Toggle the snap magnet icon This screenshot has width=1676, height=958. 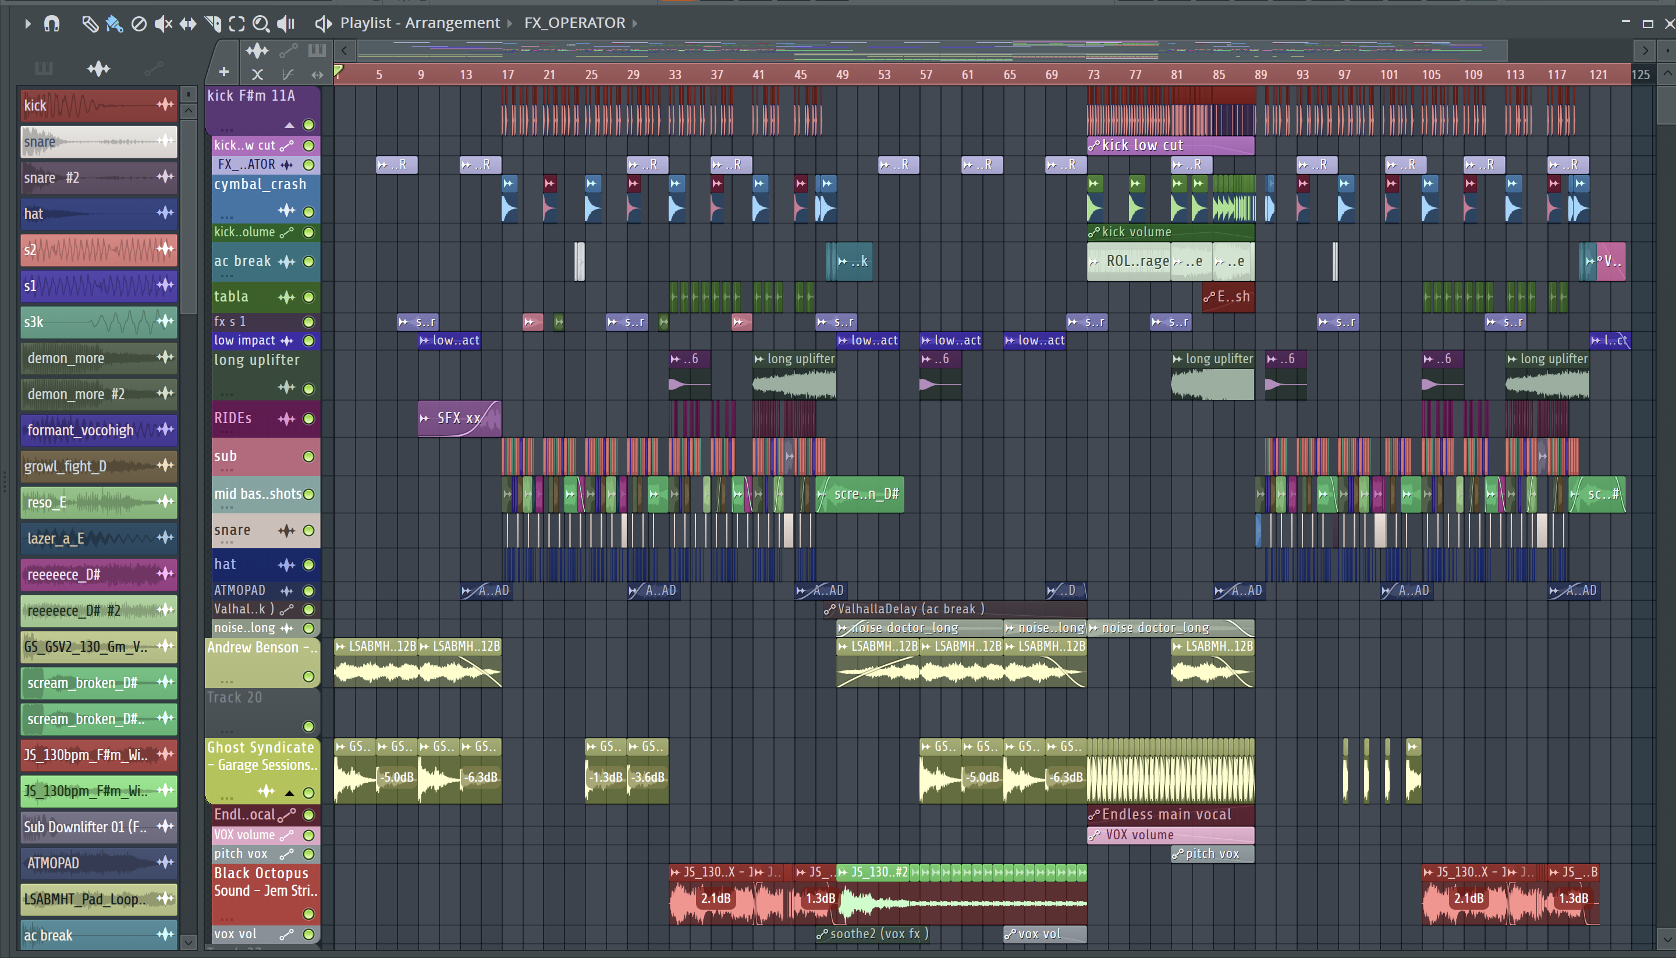click(51, 24)
